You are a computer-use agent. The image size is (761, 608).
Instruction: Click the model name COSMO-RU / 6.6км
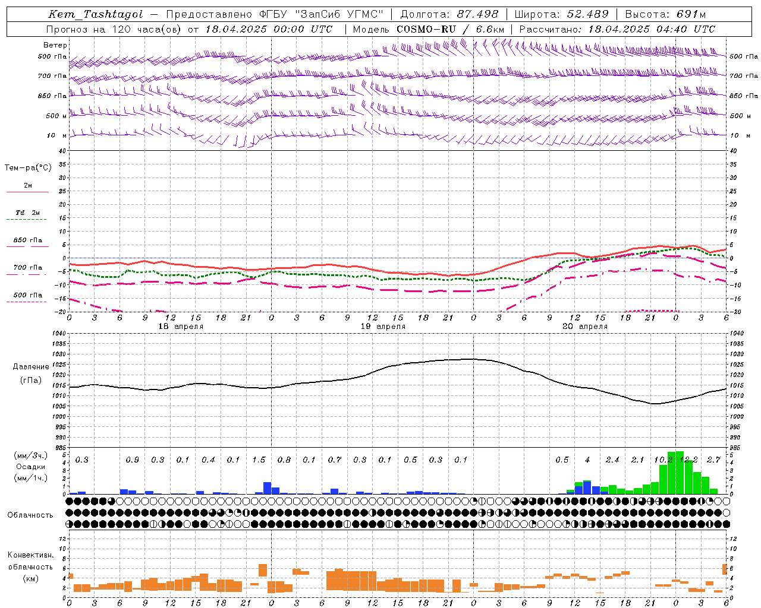click(451, 29)
